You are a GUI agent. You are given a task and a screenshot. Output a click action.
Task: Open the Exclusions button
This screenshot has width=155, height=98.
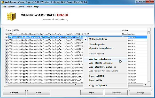point(116,93)
